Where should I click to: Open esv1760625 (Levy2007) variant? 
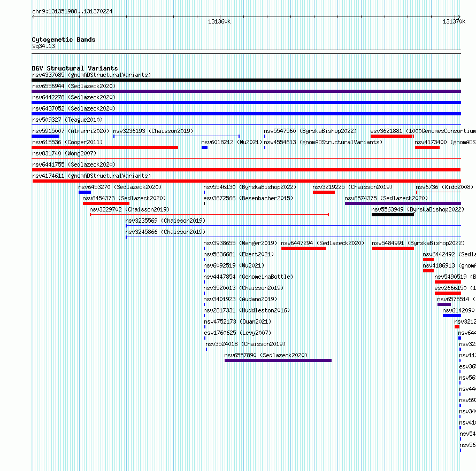(237, 333)
